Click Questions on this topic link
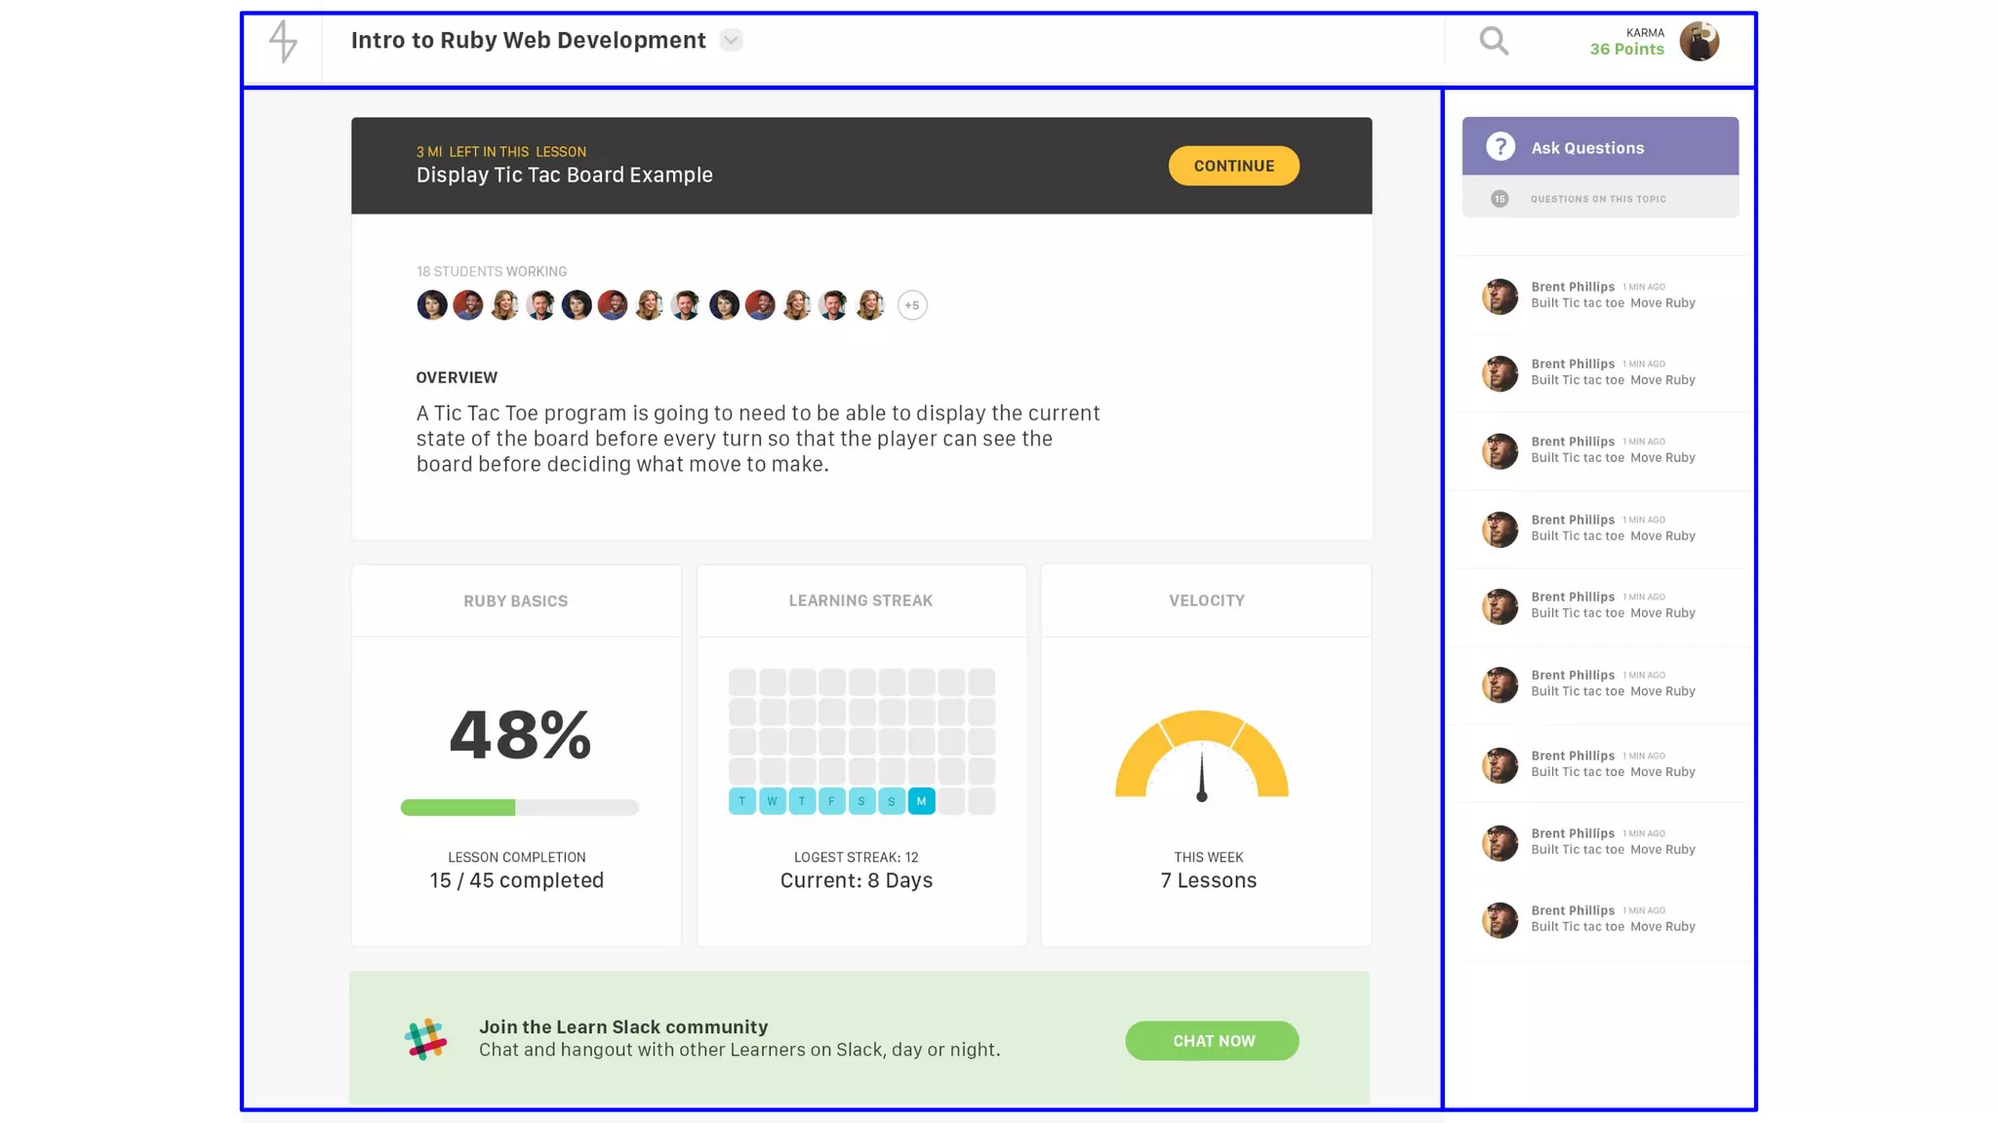This screenshot has height=1123, width=1998. 1598,199
